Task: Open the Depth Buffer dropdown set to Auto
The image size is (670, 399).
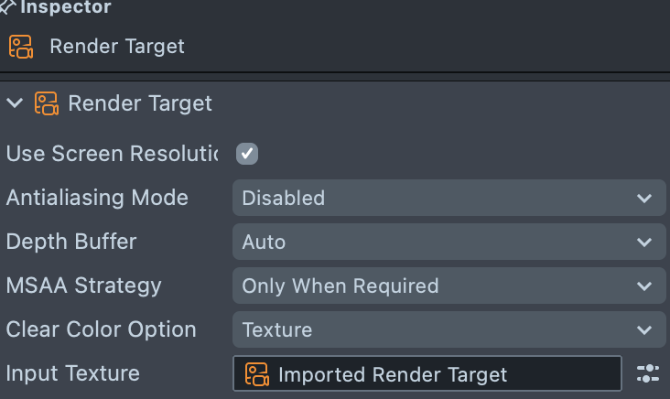Action: tap(448, 242)
